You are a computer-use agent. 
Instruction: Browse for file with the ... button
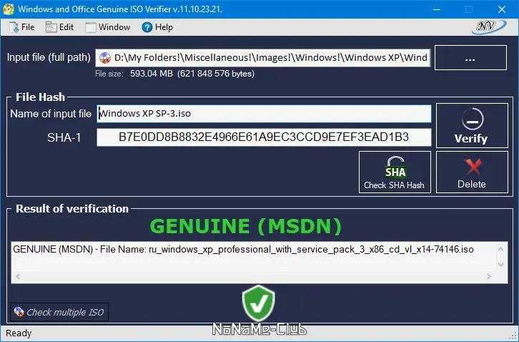pos(470,58)
